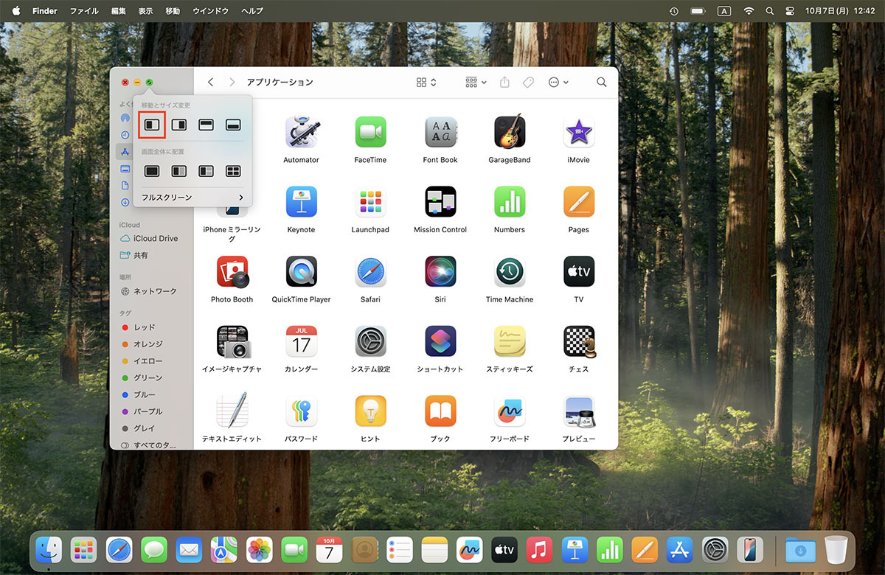This screenshot has width=885, height=575.
Task: Choose the left and right split arrangement
Action: point(179,171)
